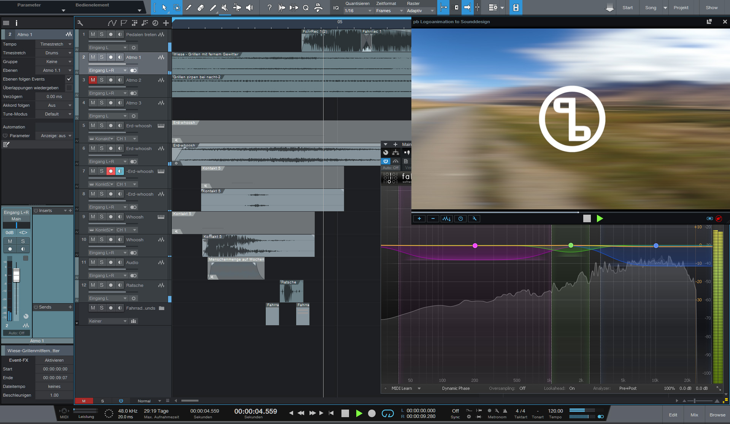Disarm record on track 7 Erd-whoosh

point(111,171)
